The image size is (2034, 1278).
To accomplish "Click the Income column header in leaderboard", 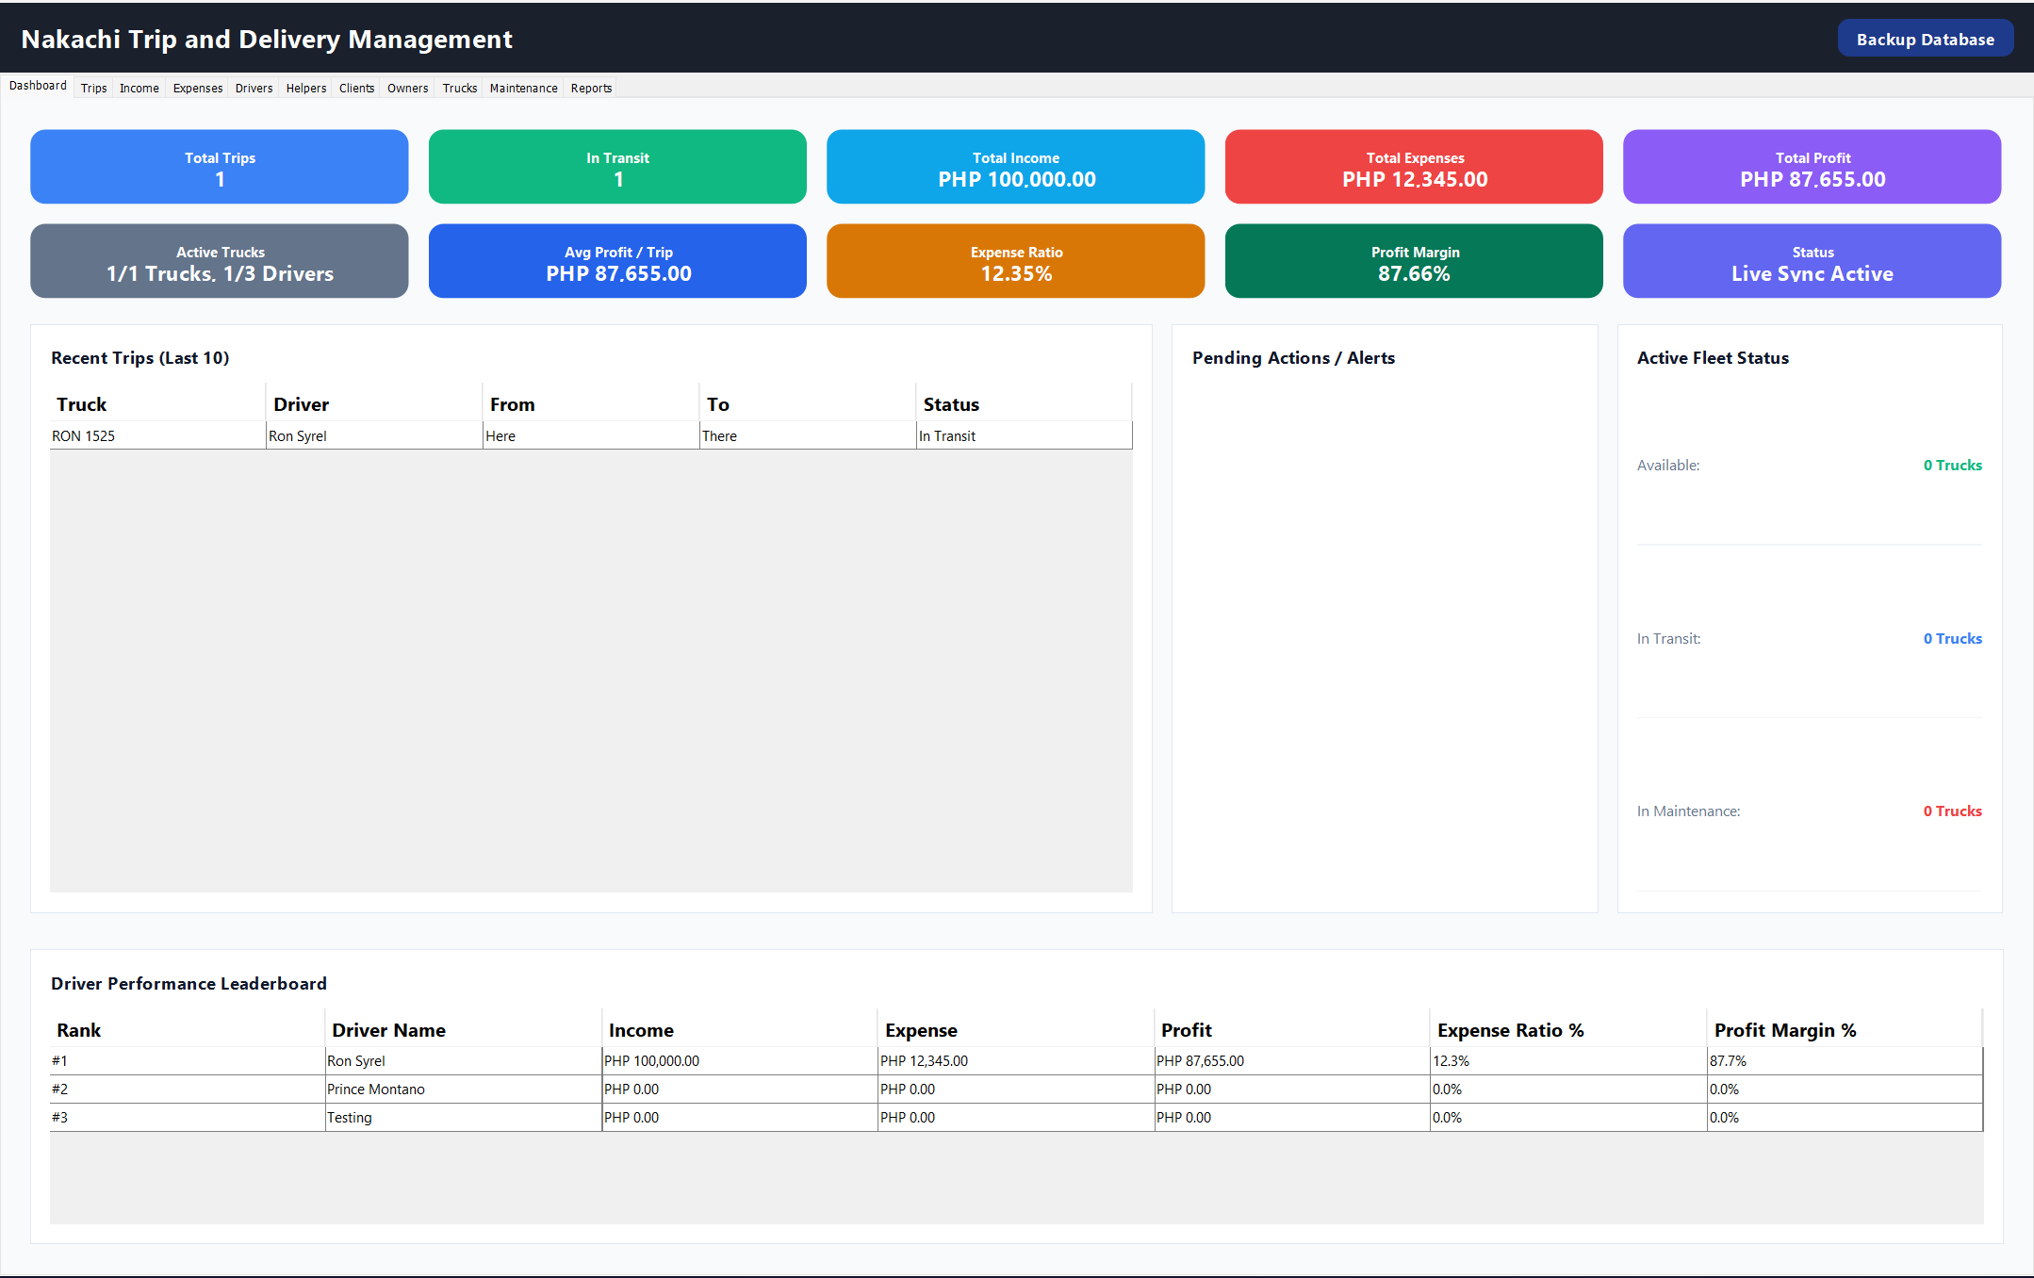I will coord(740,1030).
